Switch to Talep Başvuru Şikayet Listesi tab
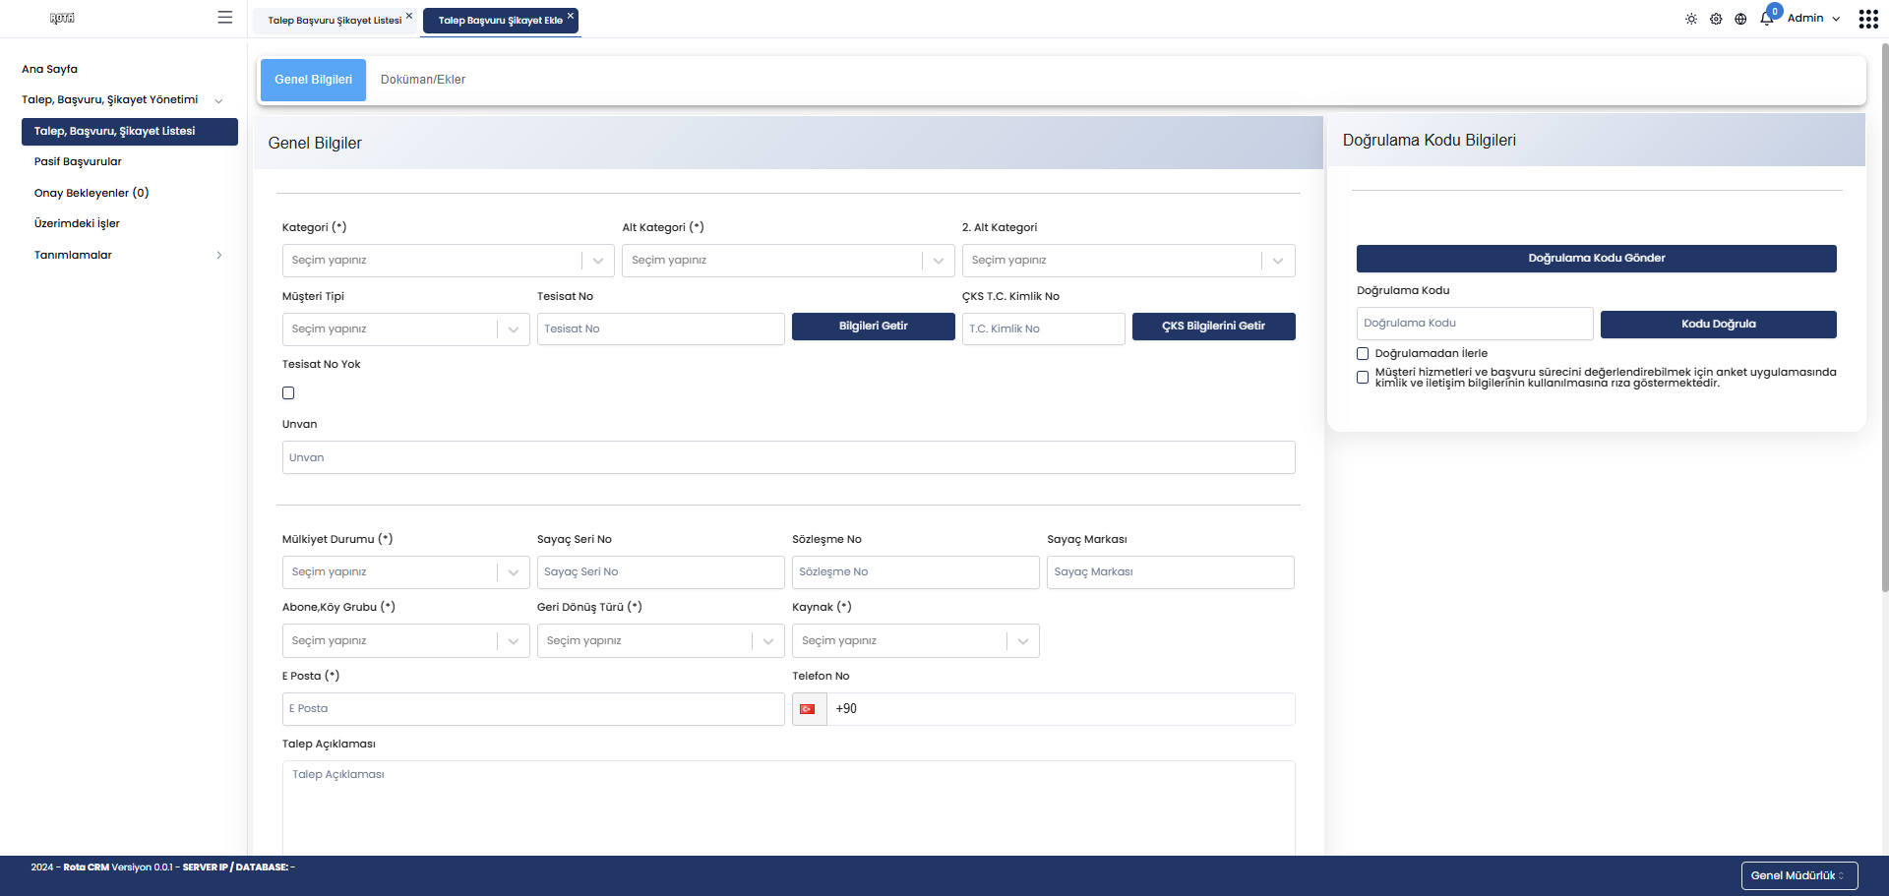The width and height of the screenshot is (1889, 896). coord(335,21)
